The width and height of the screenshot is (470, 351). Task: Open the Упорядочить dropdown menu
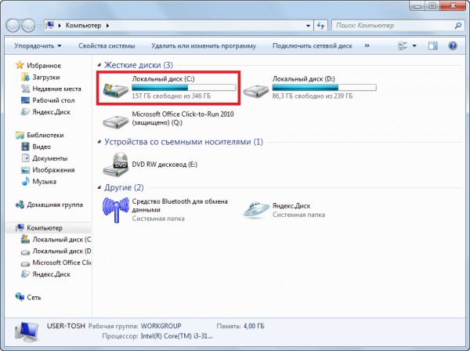[38, 46]
